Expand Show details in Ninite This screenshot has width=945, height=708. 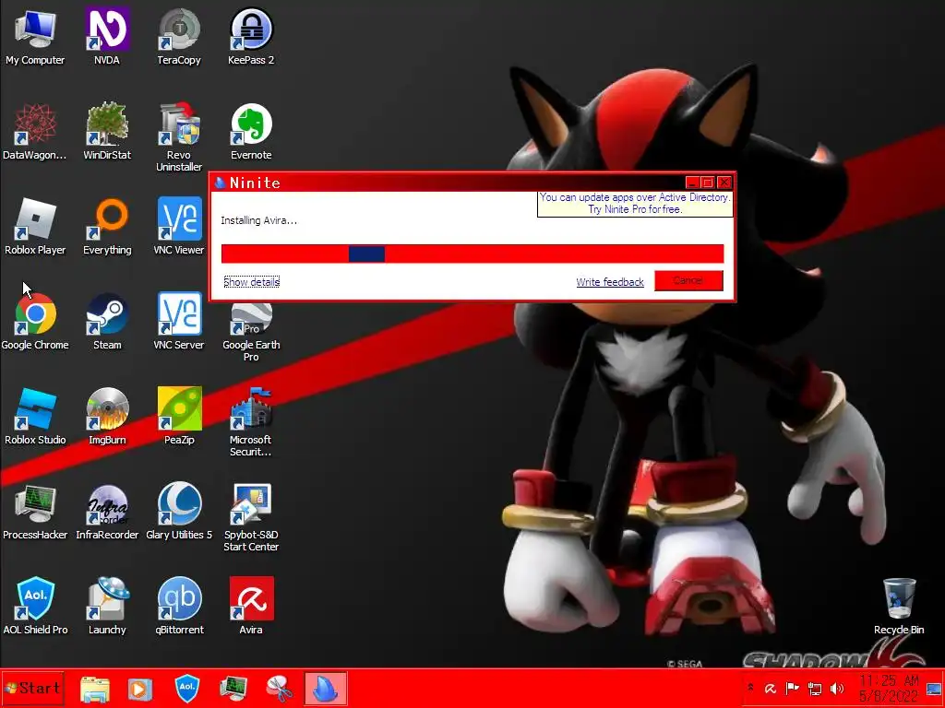pyautogui.click(x=251, y=282)
